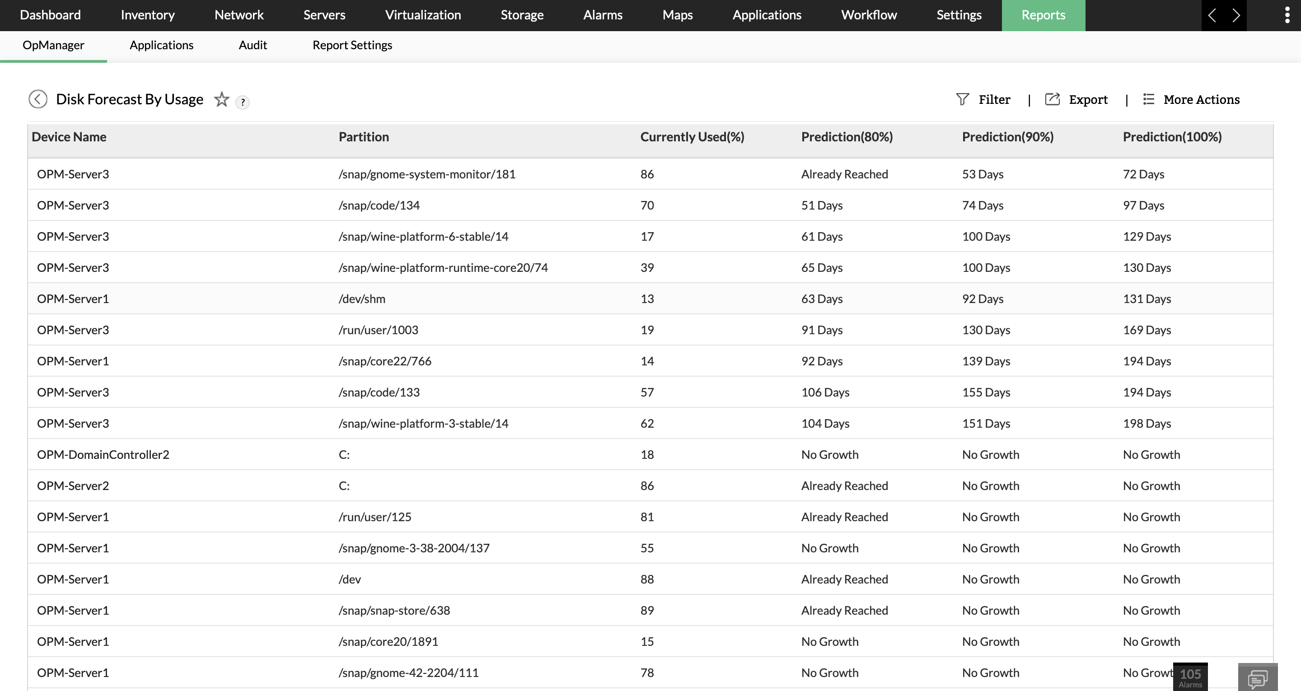Click the Export share icon
This screenshot has height=691, width=1301.
(1052, 99)
